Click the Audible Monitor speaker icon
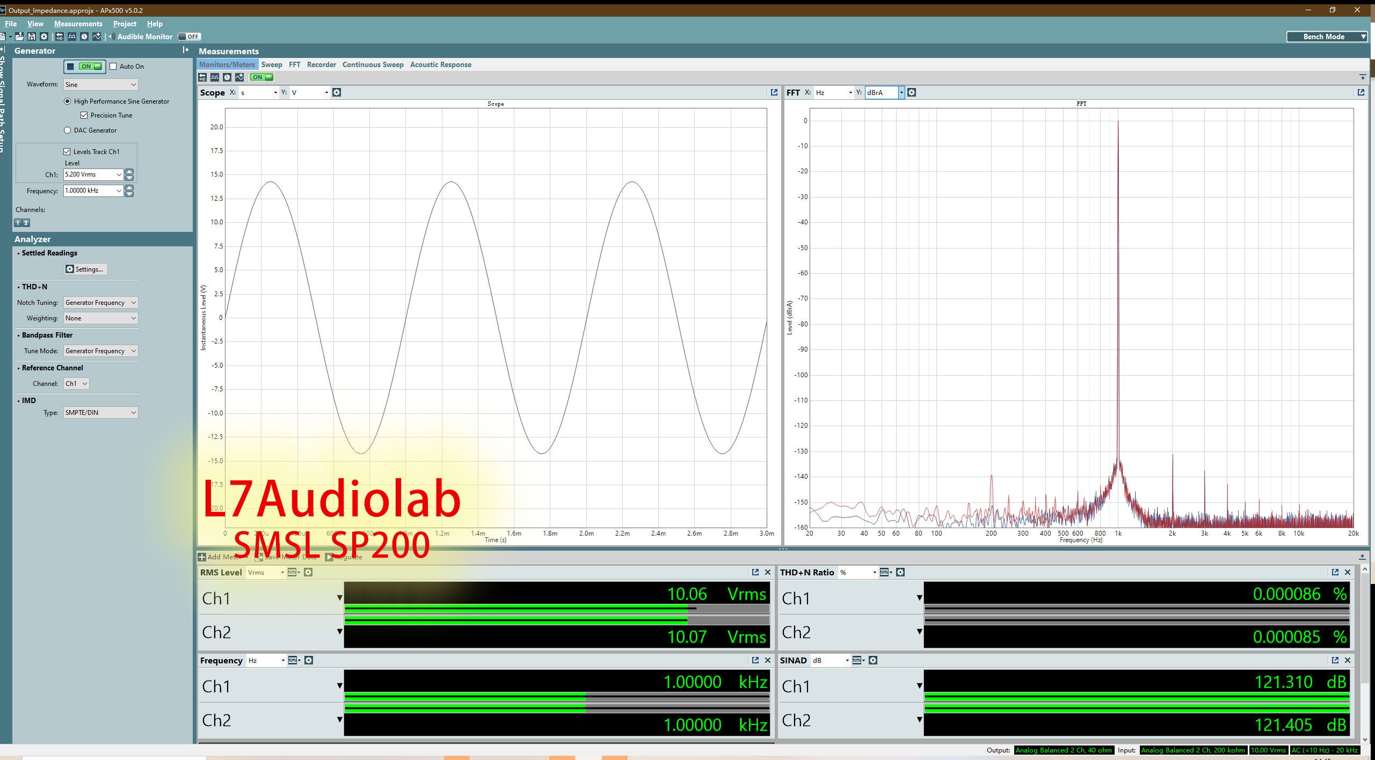 [x=111, y=36]
